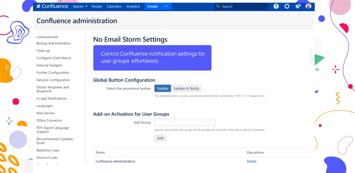Viewport: 355px width, 173px height.
Task: Open Languages in the sidebar
Action: point(45,106)
